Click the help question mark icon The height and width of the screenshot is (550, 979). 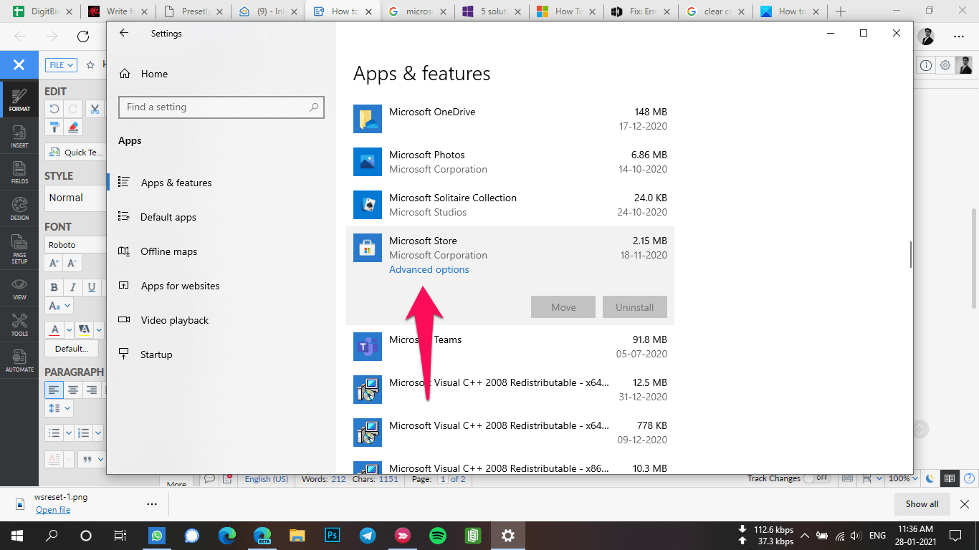968,478
